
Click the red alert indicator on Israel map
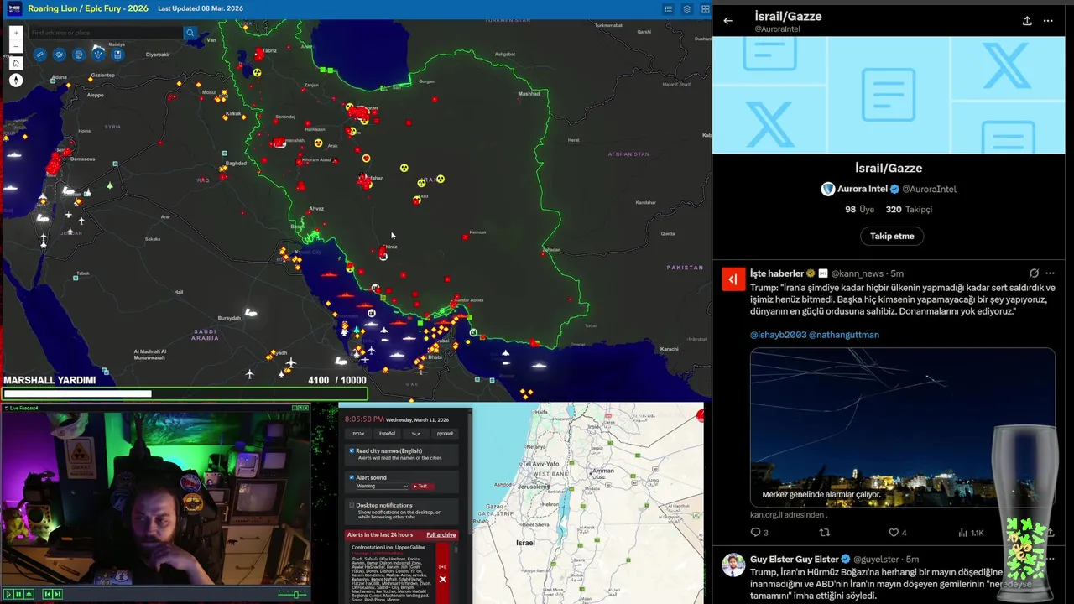[701, 414]
